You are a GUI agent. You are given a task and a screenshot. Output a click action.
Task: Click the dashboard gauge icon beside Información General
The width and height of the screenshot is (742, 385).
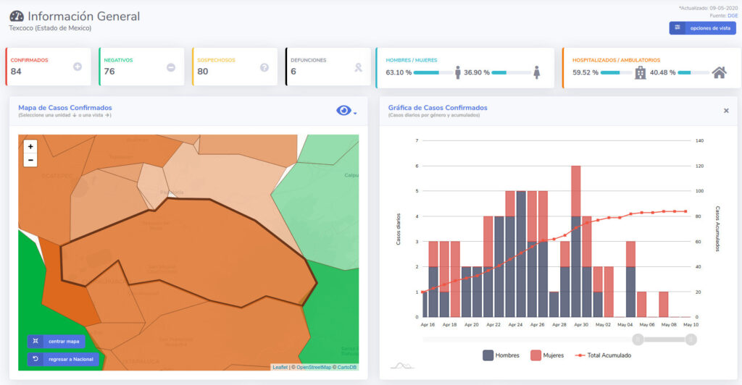click(17, 17)
